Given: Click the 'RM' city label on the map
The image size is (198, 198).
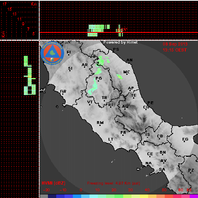Looking at the screenshot, I should pos(100,123).
